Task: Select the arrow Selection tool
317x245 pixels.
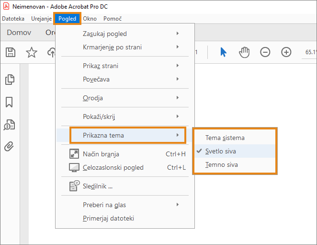Action: 223,52
